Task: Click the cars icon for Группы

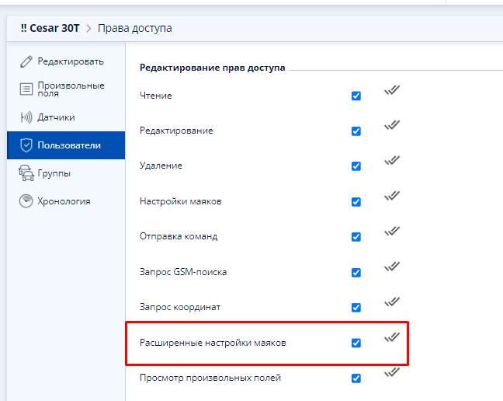Action: (x=26, y=173)
